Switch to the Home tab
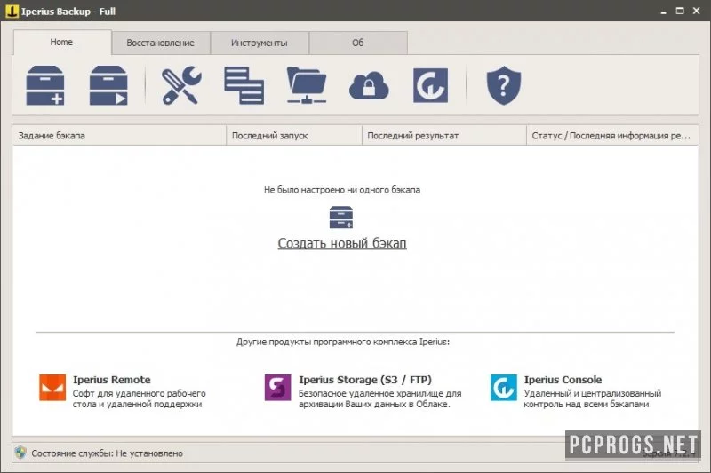This screenshot has width=711, height=473. pos(61,42)
